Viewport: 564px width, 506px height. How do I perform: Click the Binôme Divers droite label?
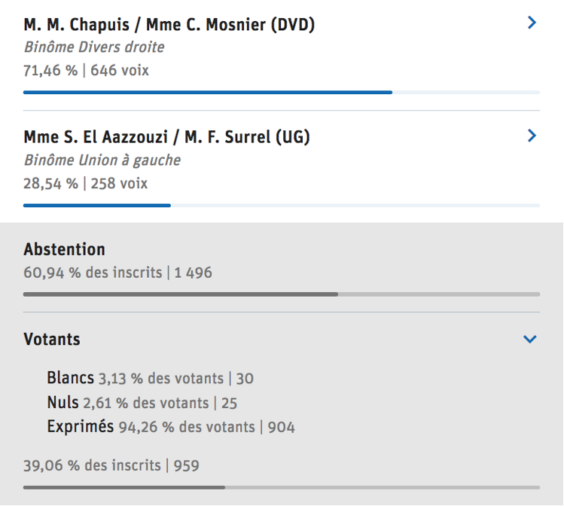pyautogui.click(x=94, y=47)
